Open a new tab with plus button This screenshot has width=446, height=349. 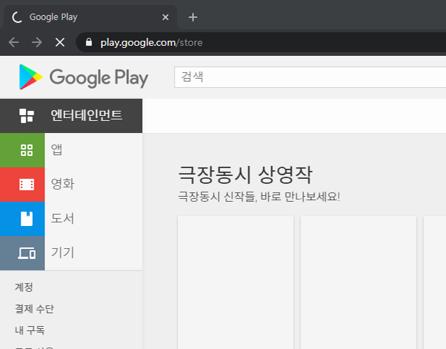[193, 17]
